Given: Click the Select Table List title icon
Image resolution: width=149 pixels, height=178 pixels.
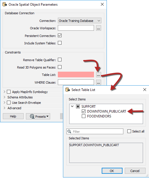Looking at the screenshot, I should (x=68, y=90).
